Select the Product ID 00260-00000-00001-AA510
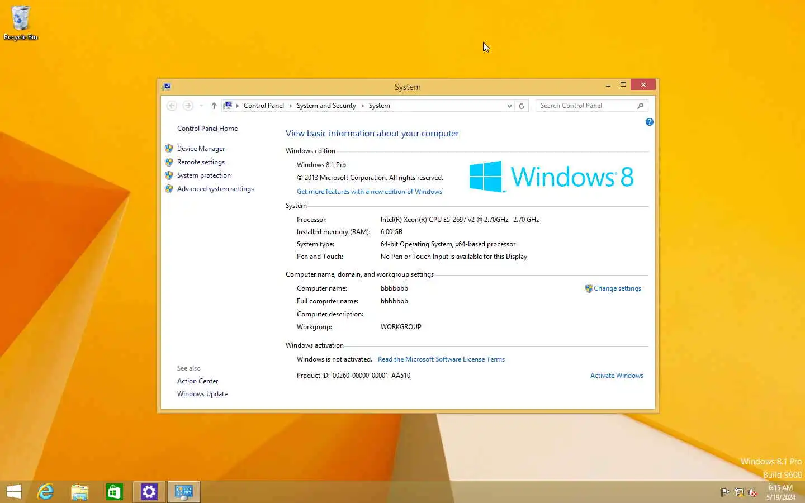 353,376
